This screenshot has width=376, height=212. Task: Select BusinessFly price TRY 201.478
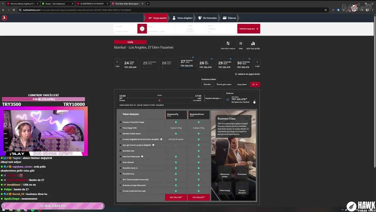(x=176, y=197)
